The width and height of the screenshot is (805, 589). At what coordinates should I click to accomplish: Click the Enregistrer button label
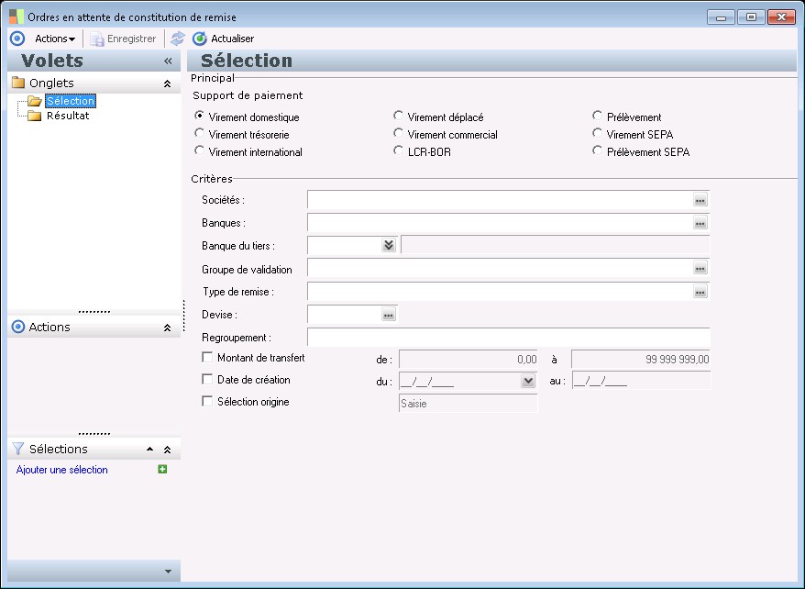[131, 39]
